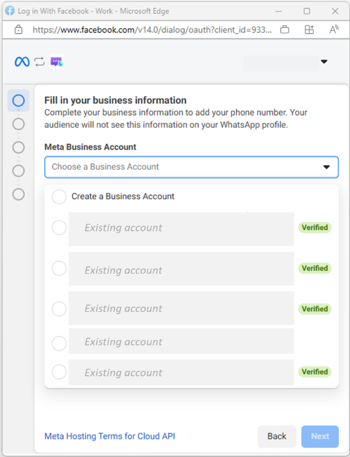Viewport: 350px width, 457px height.
Task: Select the first Existing account radio button
Action: [59, 228]
